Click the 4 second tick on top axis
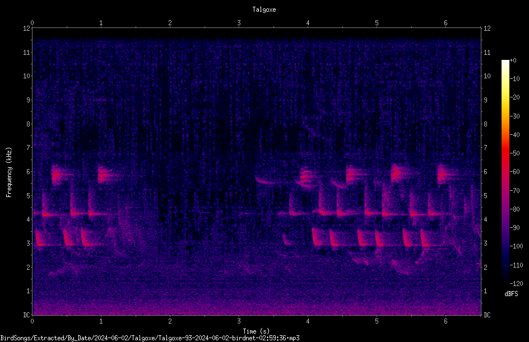Image resolution: width=529 pixels, height=342 pixels. click(308, 23)
